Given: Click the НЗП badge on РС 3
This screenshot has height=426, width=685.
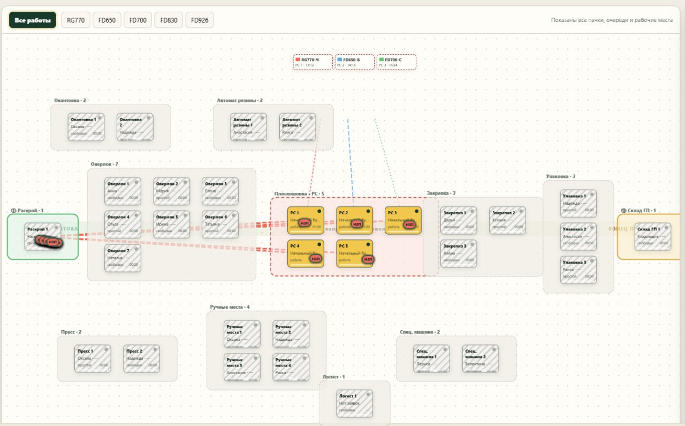Looking at the screenshot, I should pyautogui.click(x=409, y=225).
